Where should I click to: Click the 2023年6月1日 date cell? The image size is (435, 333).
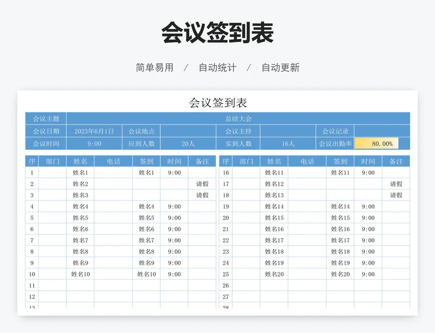point(94,131)
